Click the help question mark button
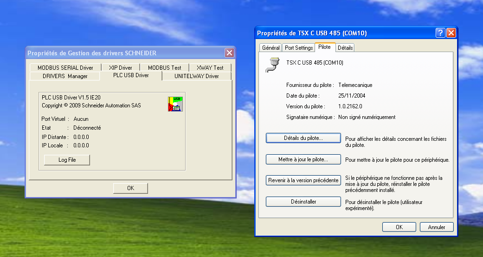This screenshot has height=257, width=483. (x=440, y=33)
